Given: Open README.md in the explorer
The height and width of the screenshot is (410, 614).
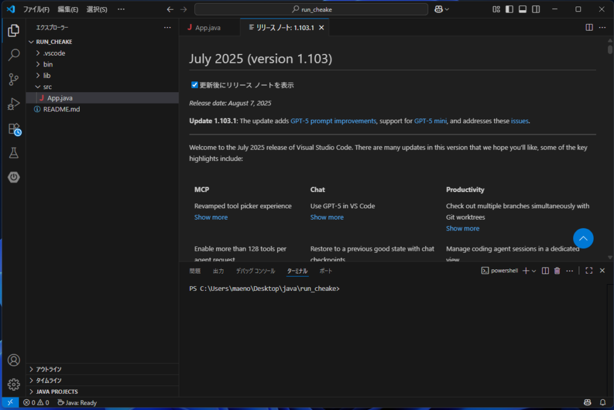Looking at the screenshot, I should click(x=103, y=109).
